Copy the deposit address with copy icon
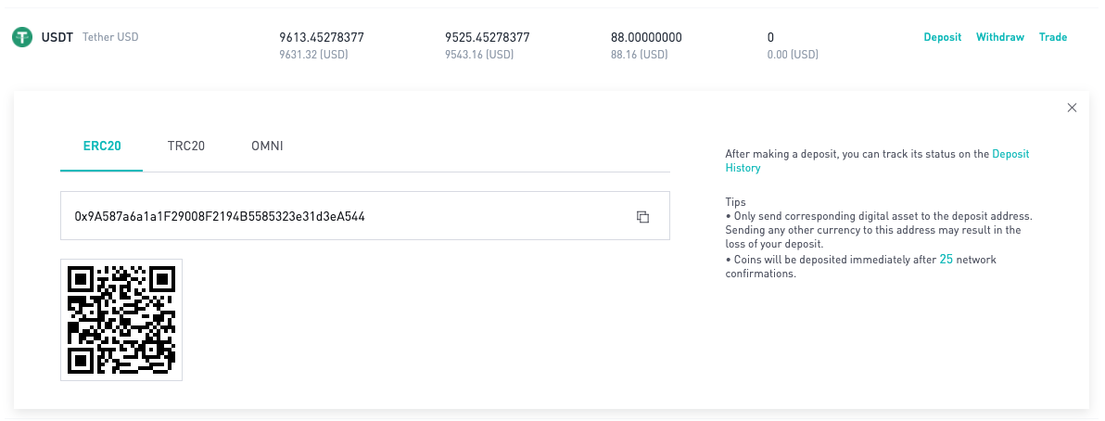 642,216
